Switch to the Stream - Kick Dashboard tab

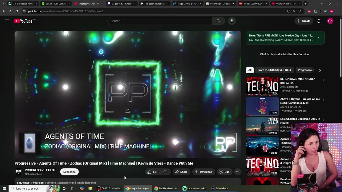click(x=56, y=4)
